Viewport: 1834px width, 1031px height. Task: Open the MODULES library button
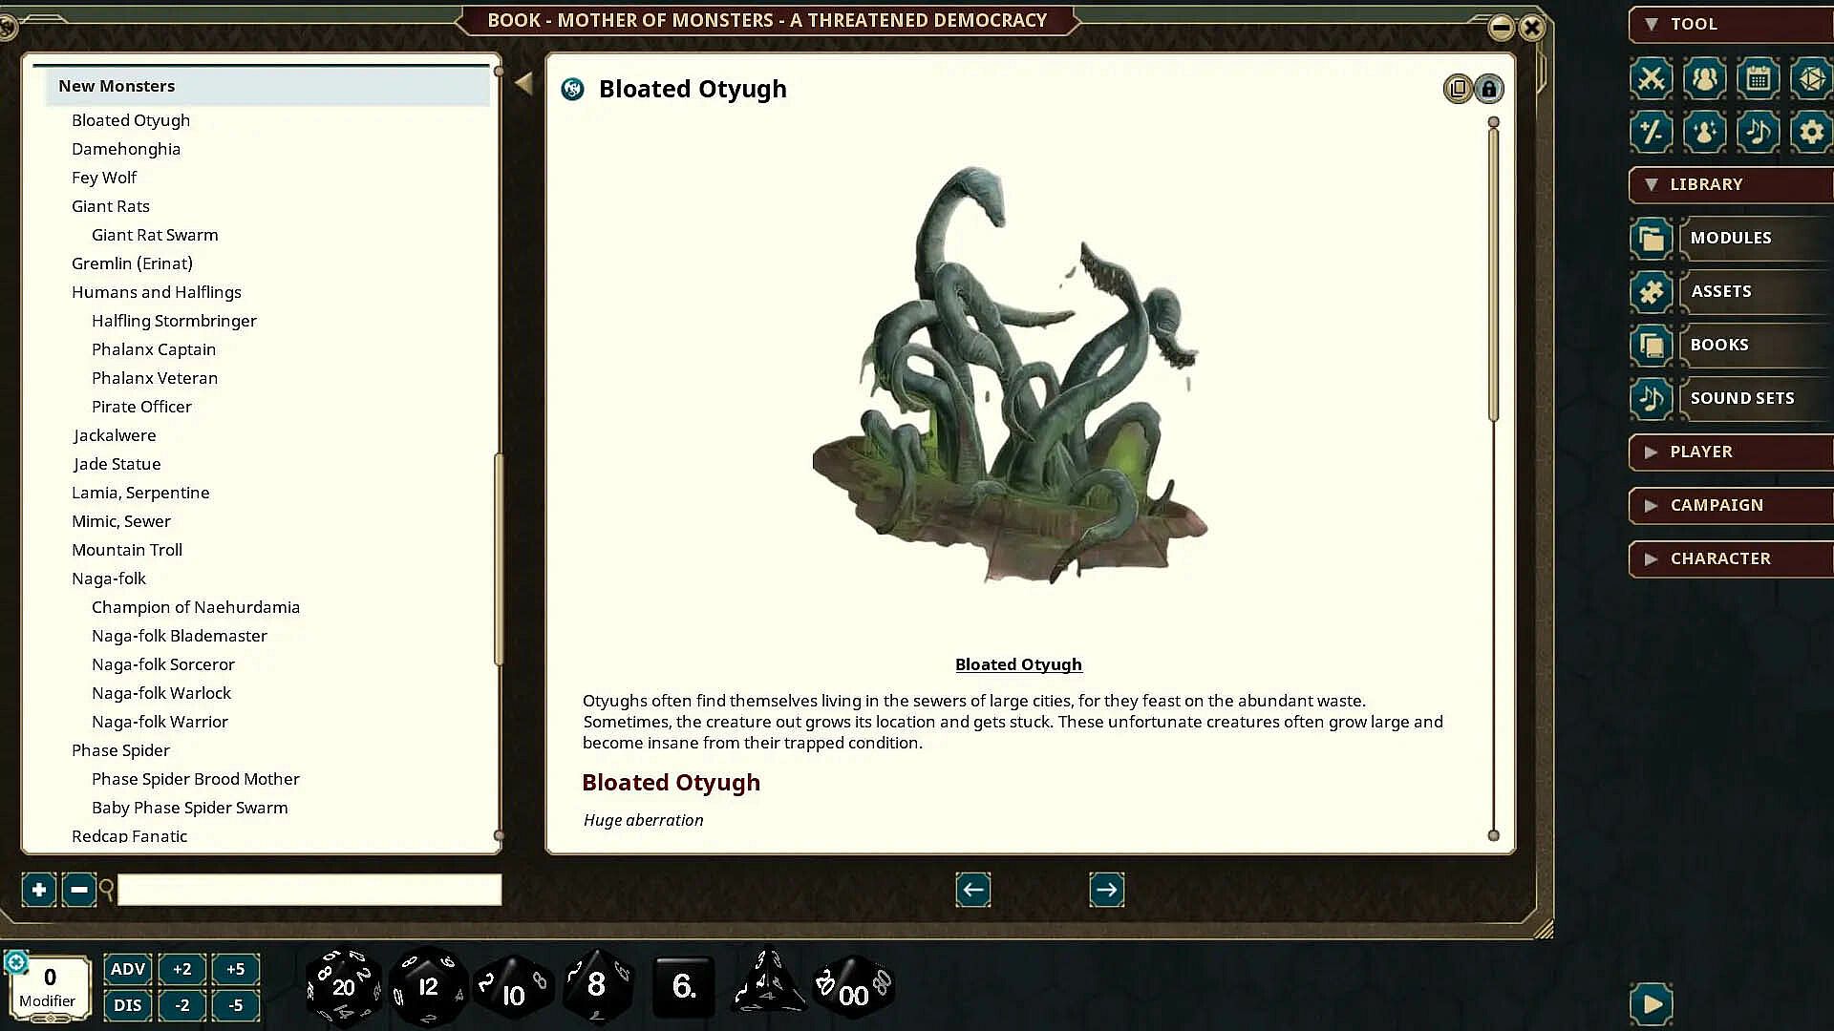(1730, 238)
